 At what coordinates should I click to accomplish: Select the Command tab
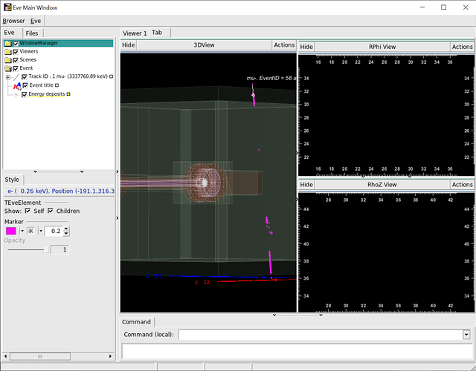click(x=136, y=322)
